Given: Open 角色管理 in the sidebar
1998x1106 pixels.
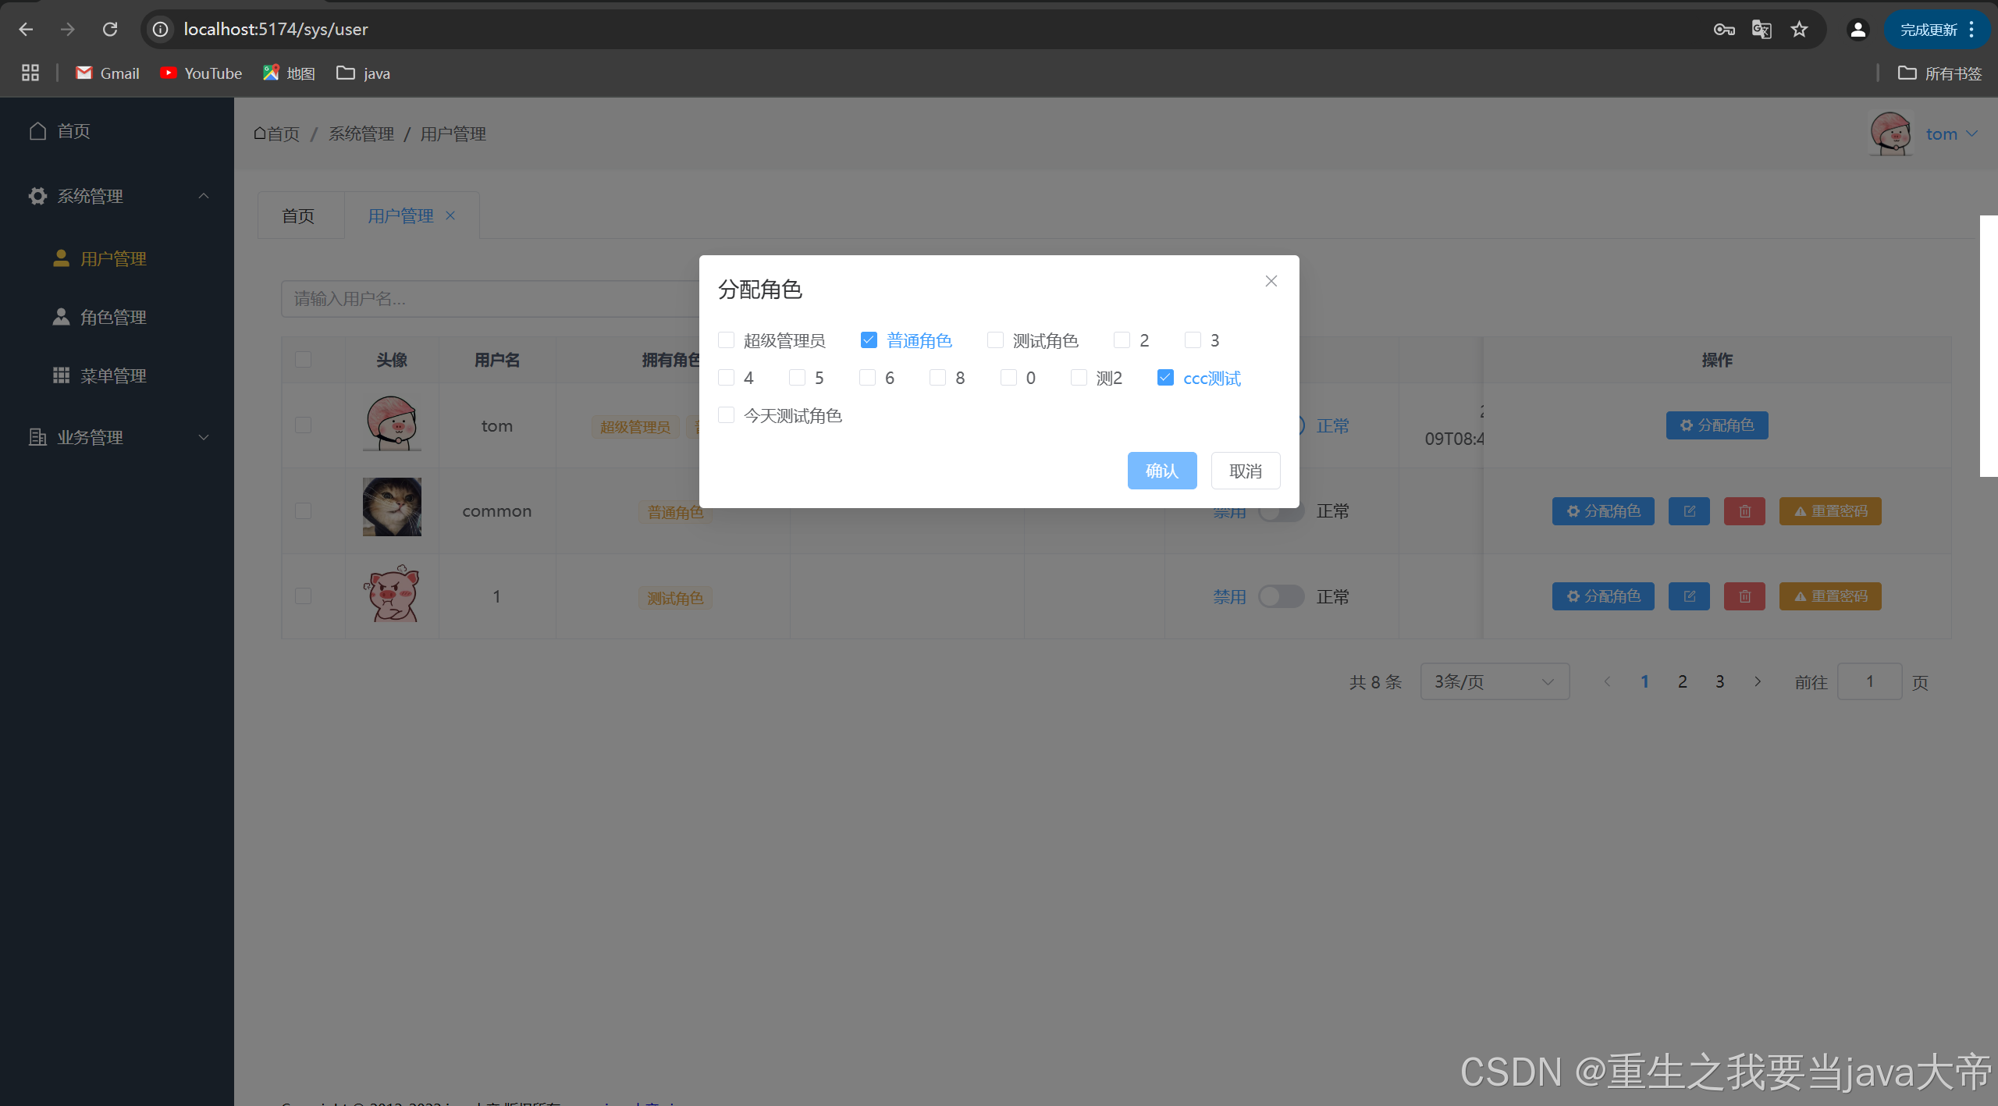Looking at the screenshot, I should pyautogui.click(x=113, y=317).
